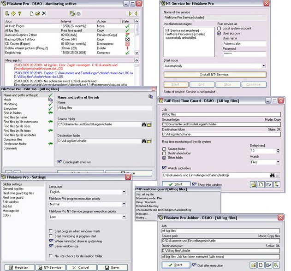Click folder browse icon beside Source folder in Edit Job
The image size is (291, 271).
(x=149, y=124)
